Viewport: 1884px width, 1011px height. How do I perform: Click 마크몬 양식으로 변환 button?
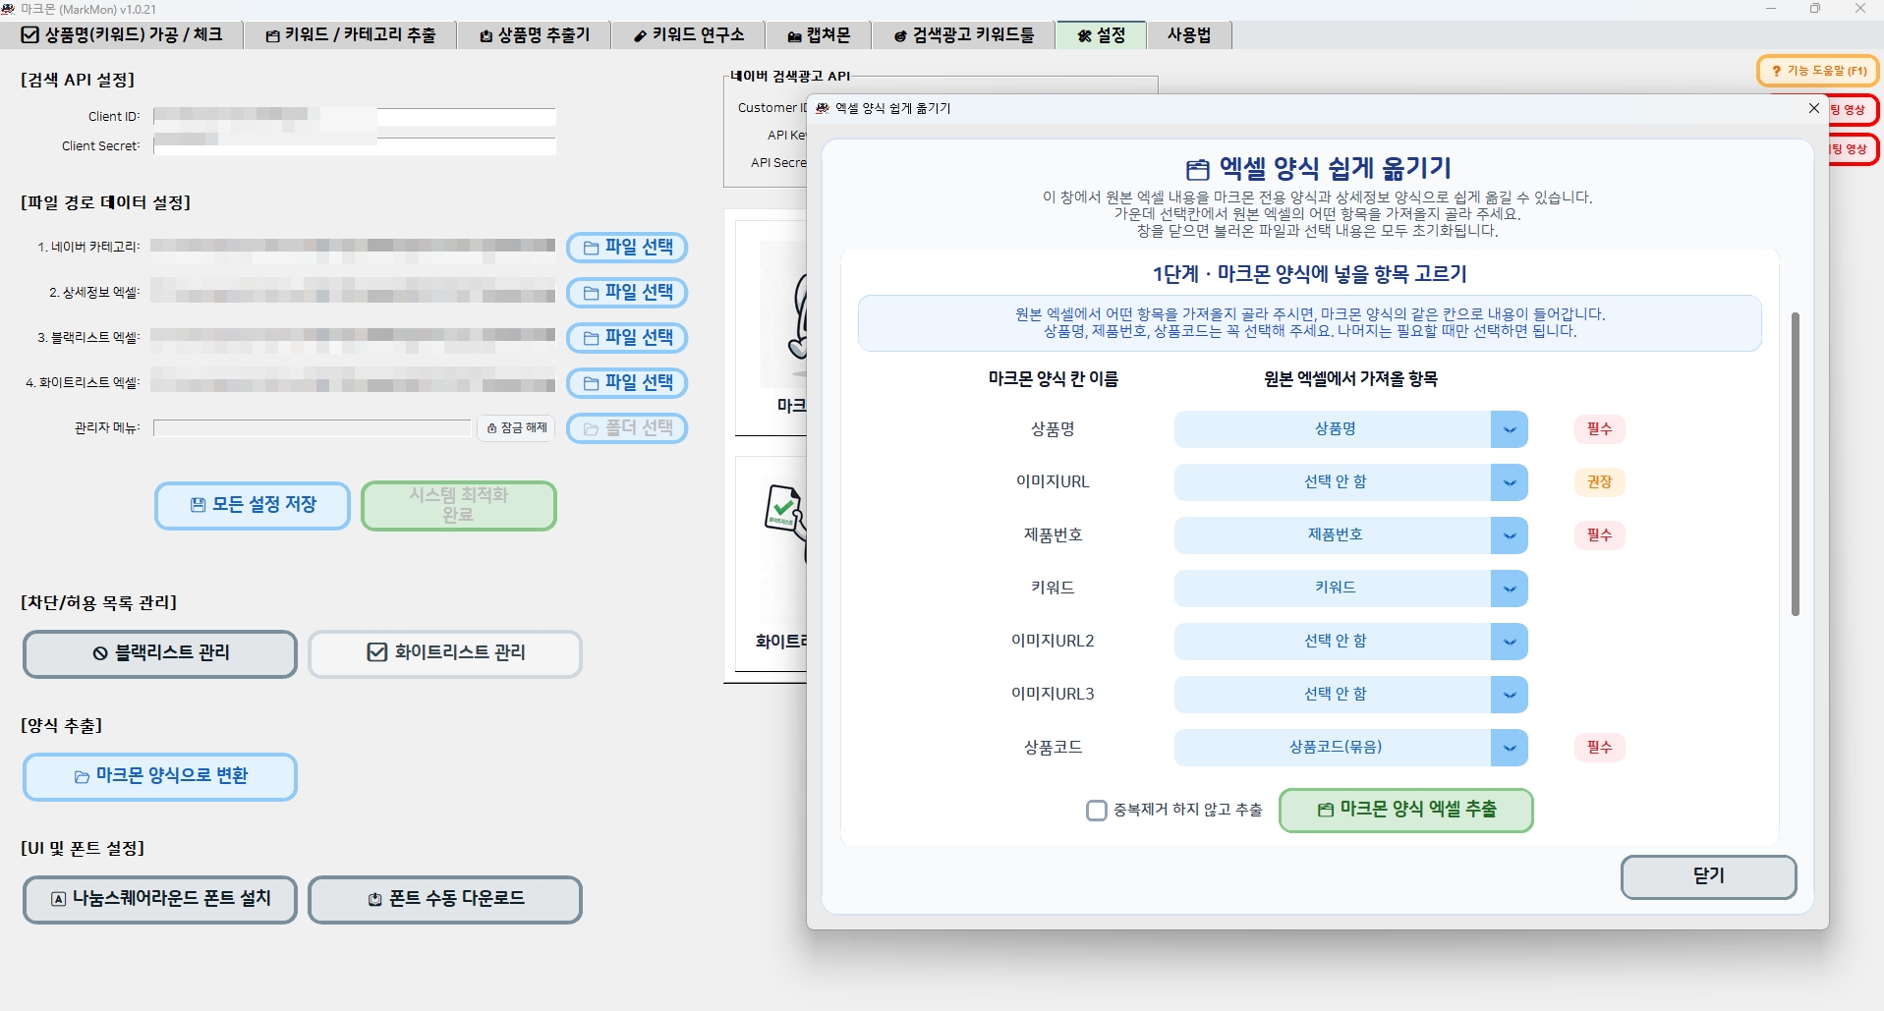(x=160, y=776)
